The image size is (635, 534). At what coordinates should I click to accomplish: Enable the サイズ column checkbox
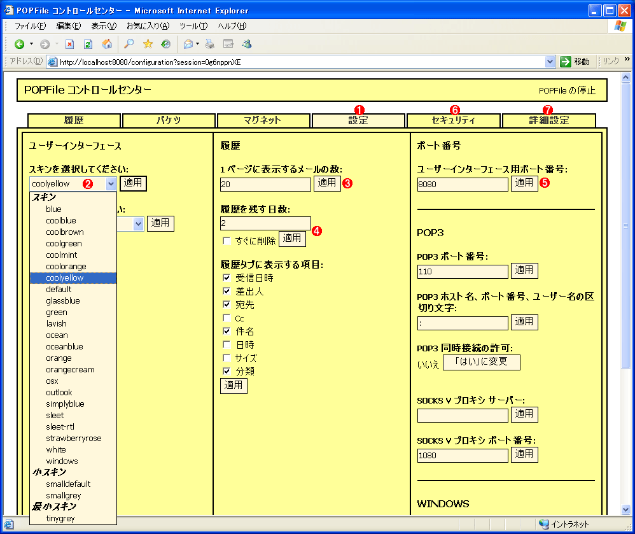227,358
